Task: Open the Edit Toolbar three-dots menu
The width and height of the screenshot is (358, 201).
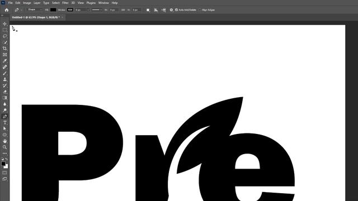Action: click(4, 154)
